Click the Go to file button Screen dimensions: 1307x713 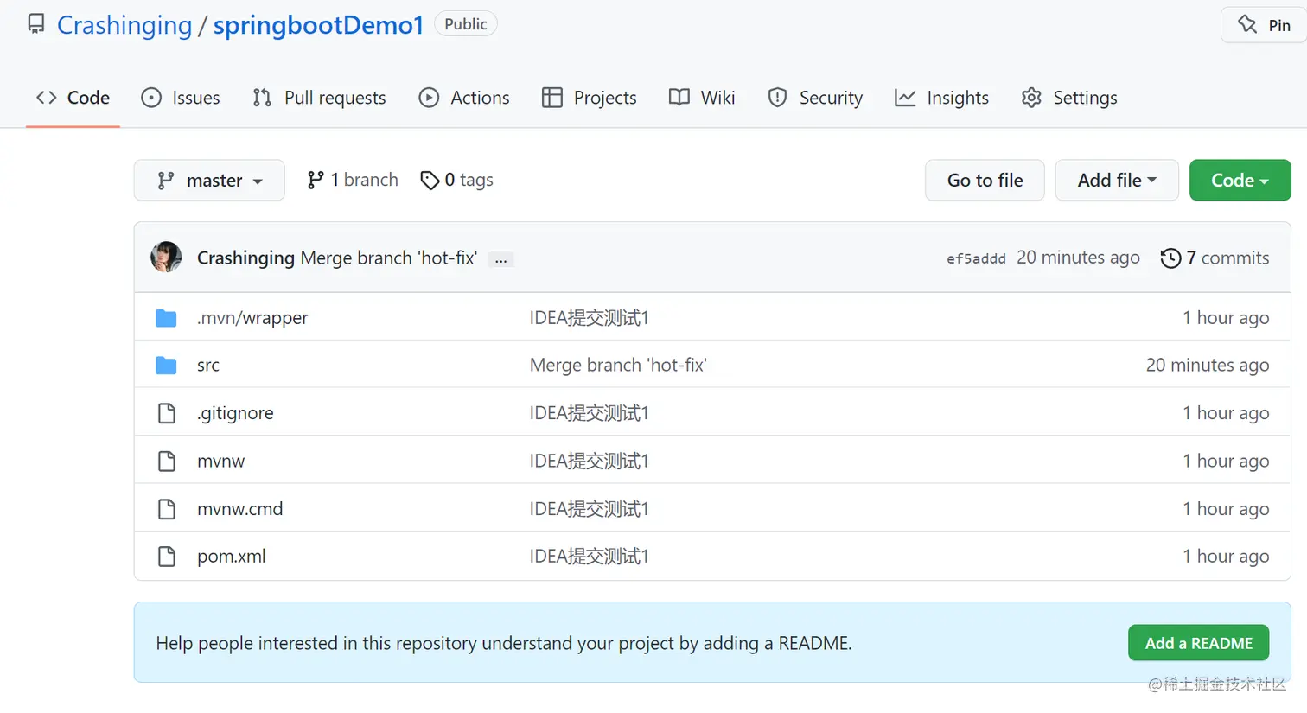[985, 181]
